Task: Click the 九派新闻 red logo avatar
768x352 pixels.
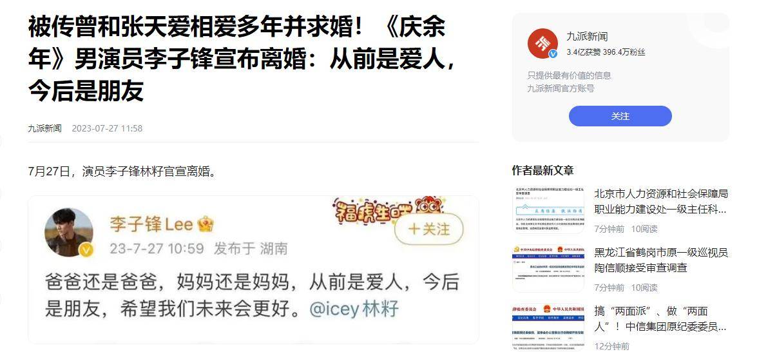Action: pos(542,44)
